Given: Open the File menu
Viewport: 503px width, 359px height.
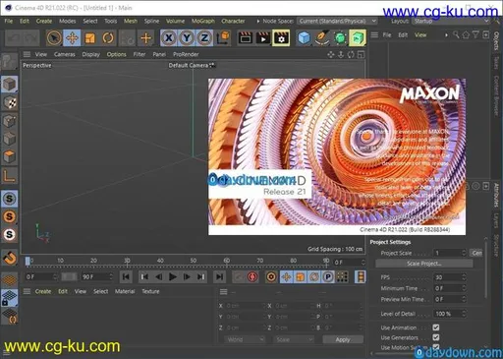Looking at the screenshot, I should point(9,21).
